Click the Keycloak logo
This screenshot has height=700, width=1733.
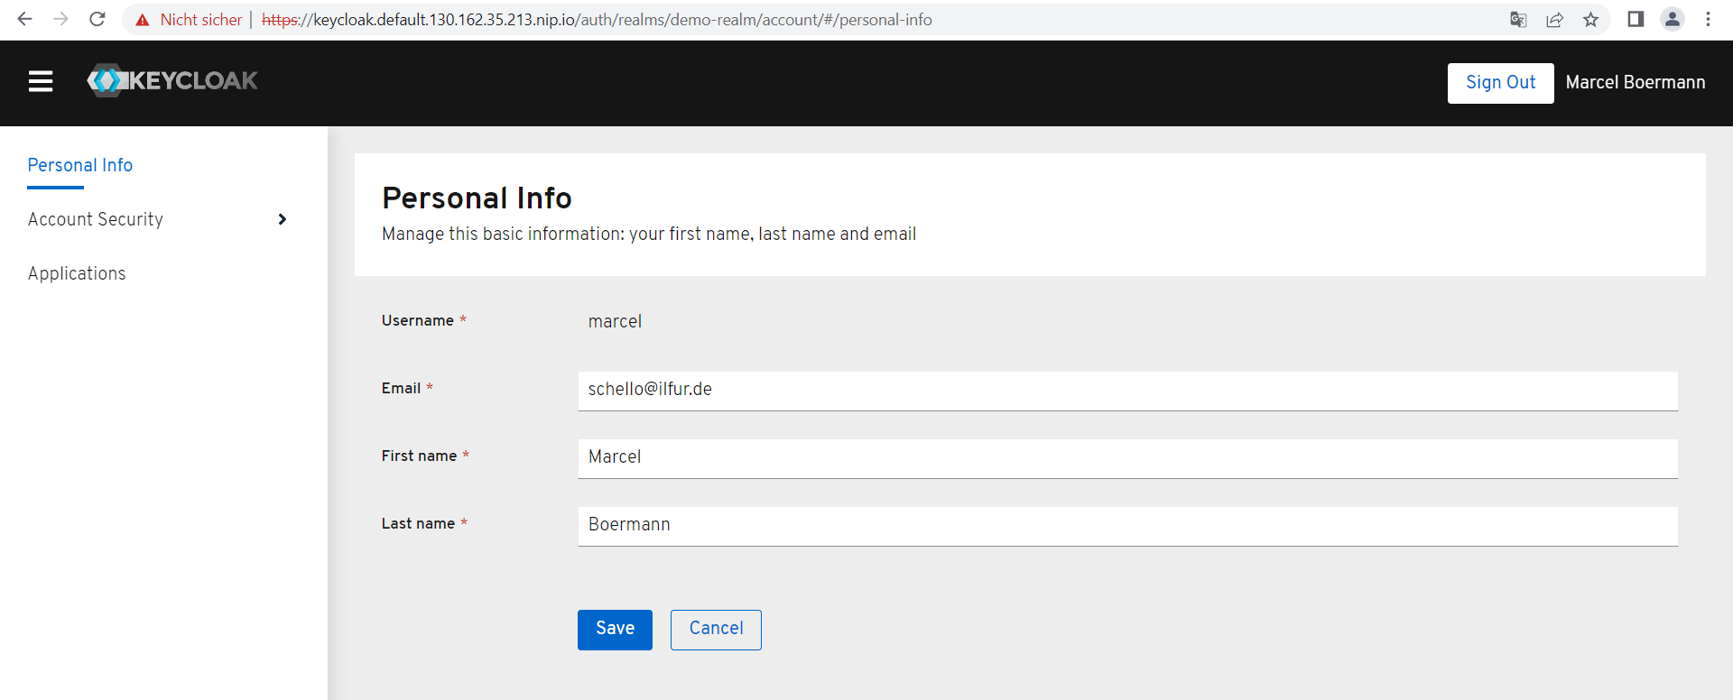tap(172, 81)
